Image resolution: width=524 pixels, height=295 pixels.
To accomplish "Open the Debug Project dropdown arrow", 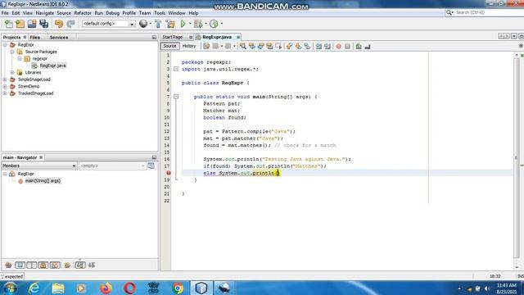I will coord(206,24).
